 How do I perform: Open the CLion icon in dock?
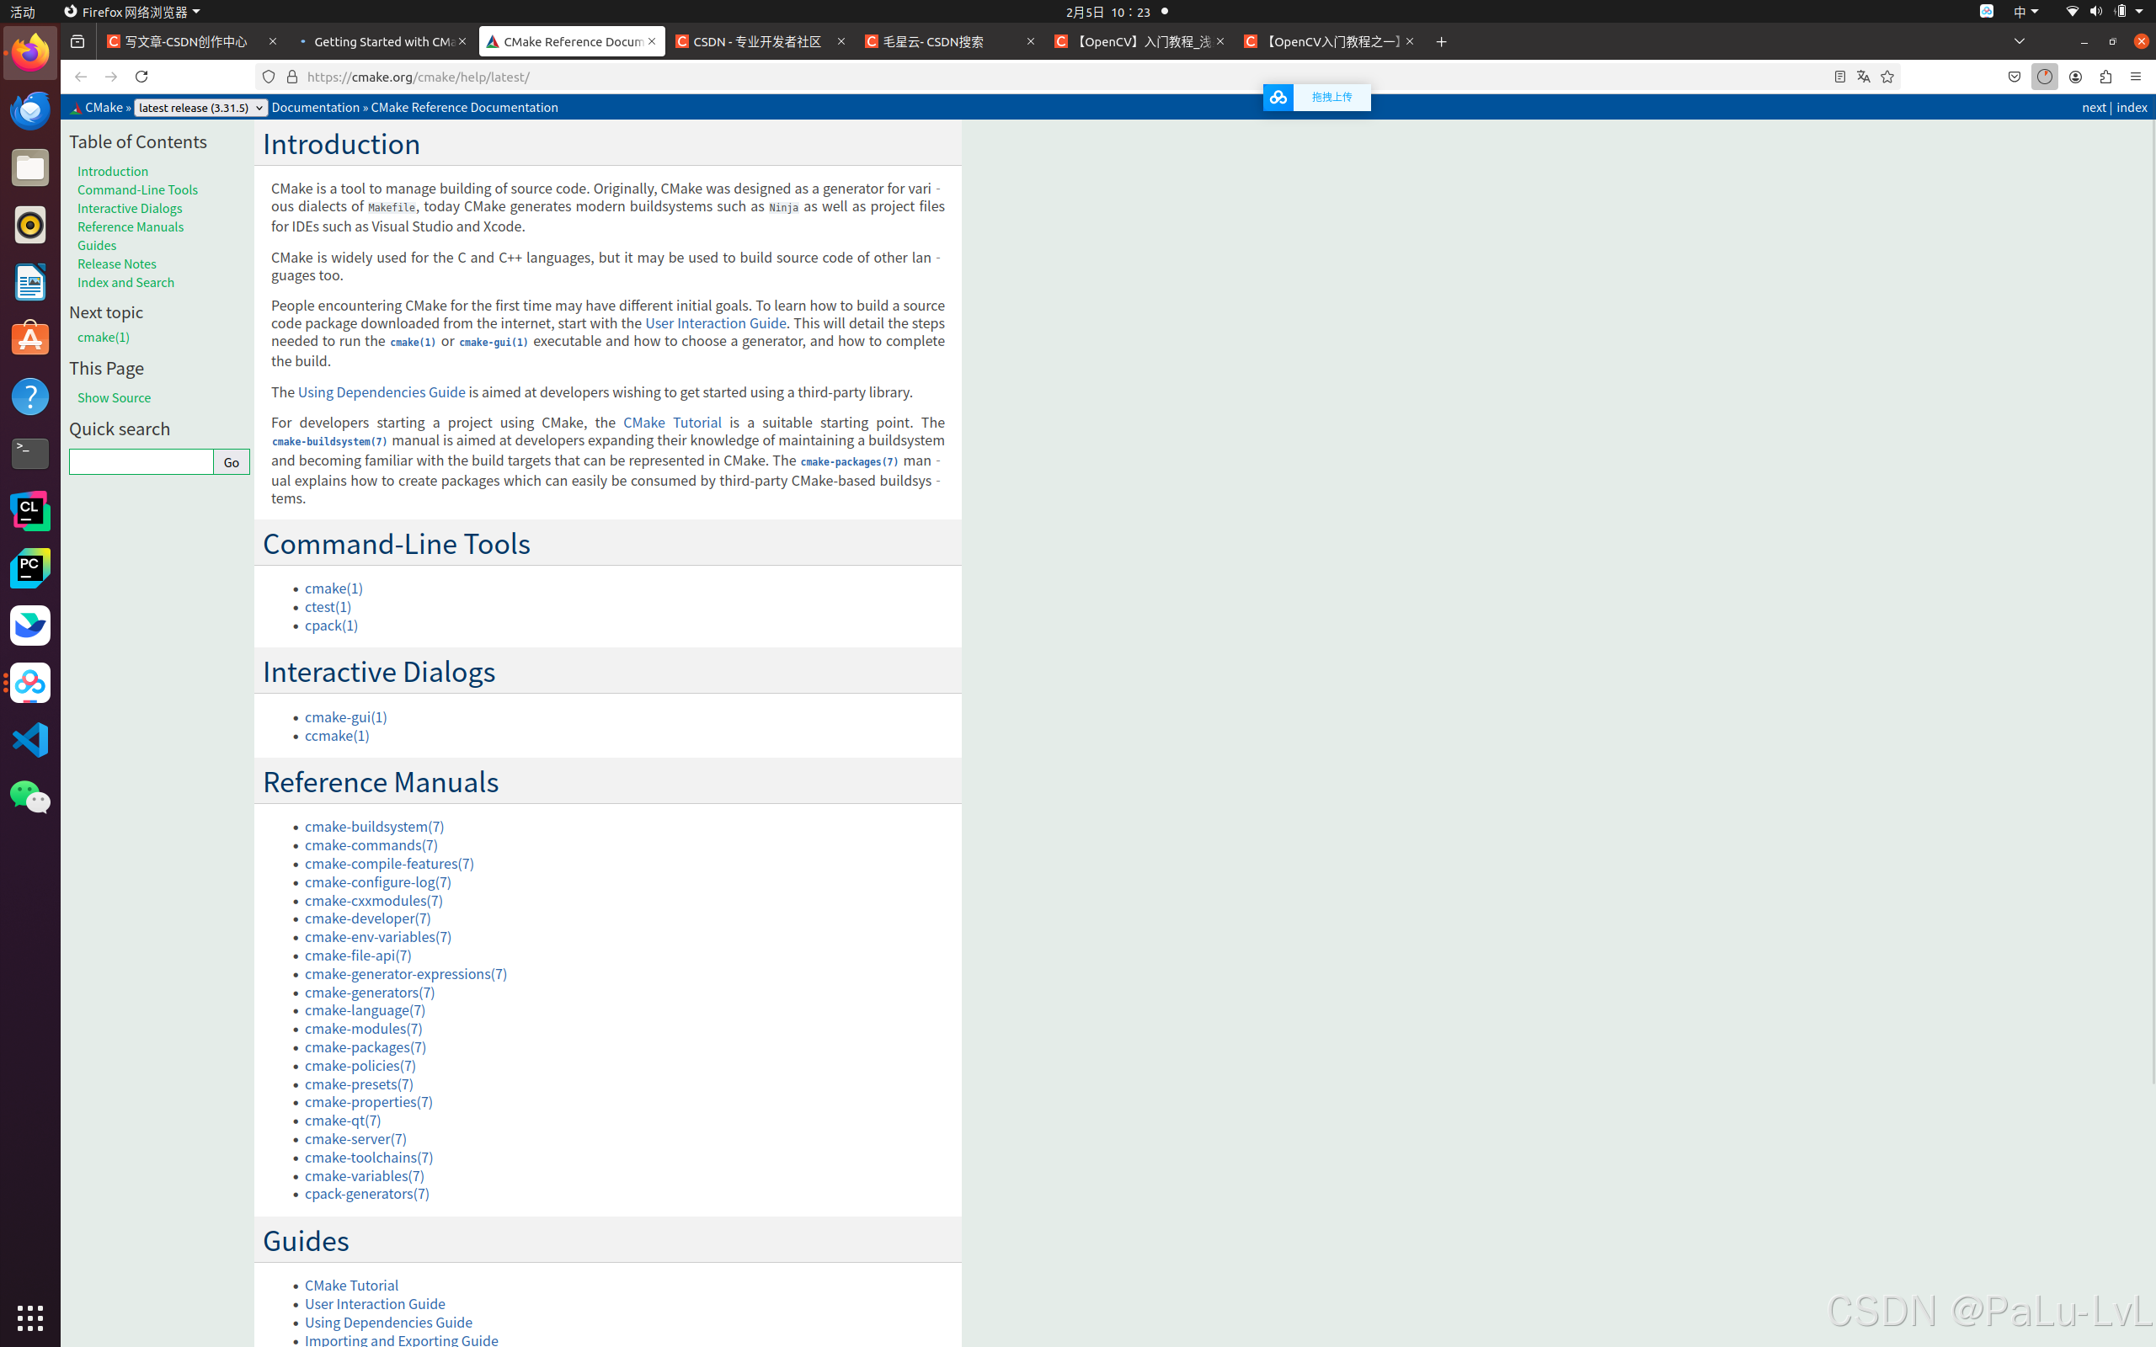pyautogui.click(x=30, y=510)
